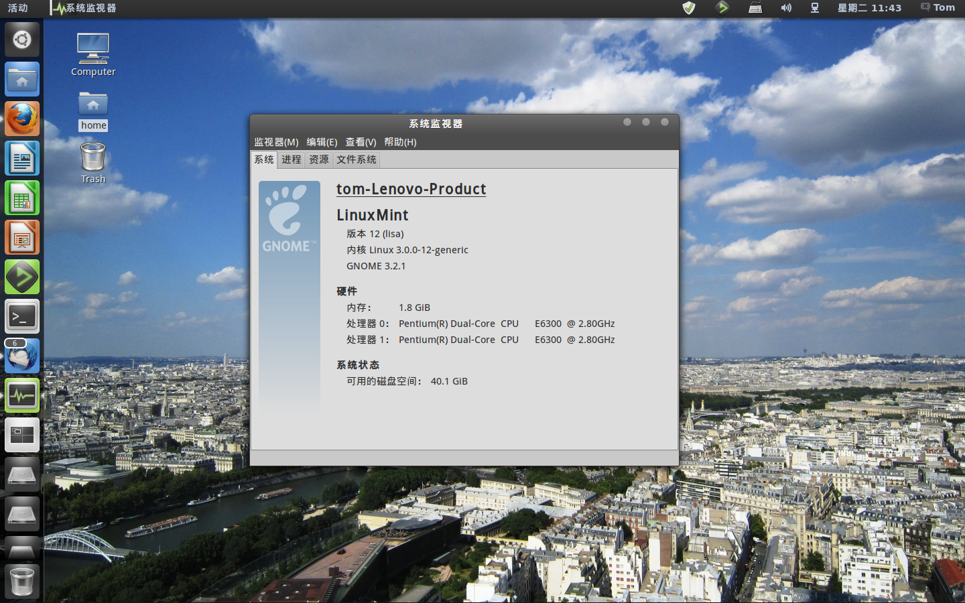965x603 pixels.
Task: Click the 版本 12 (lisa) line
Action: click(375, 234)
